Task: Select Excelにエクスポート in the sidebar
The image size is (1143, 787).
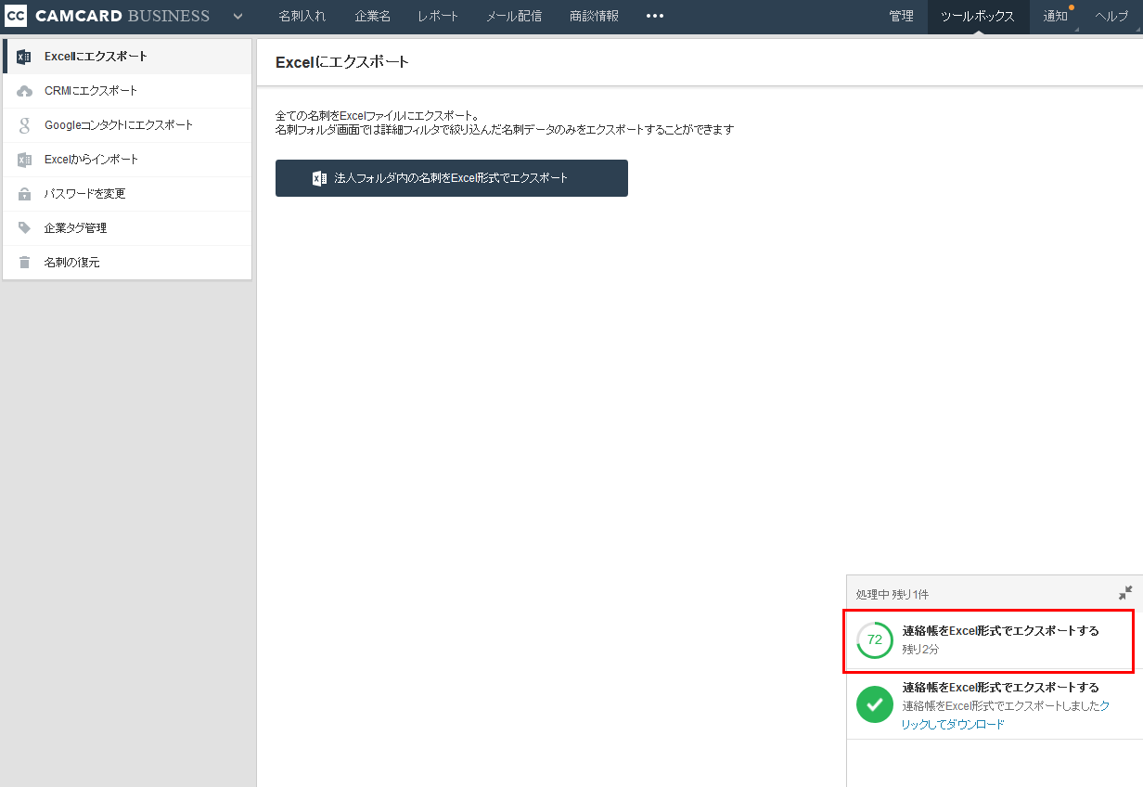Action: (128, 57)
